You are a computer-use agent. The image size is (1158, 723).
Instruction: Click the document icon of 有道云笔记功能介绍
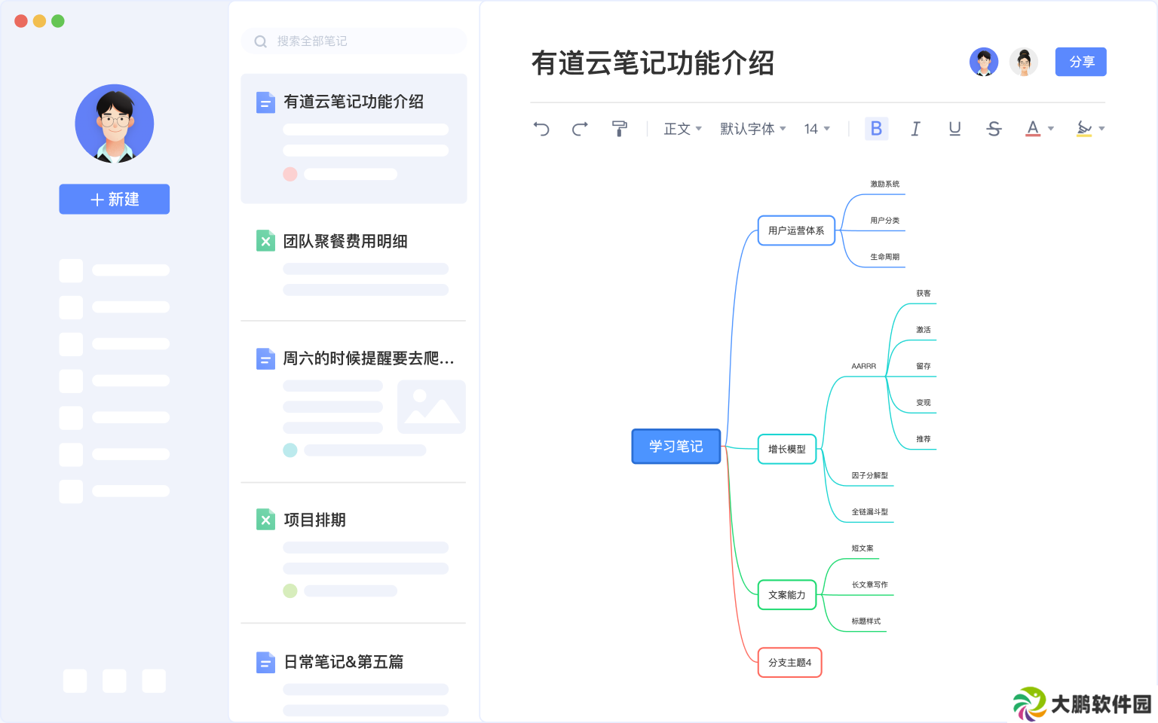pyautogui.click(x=265, y=102)
